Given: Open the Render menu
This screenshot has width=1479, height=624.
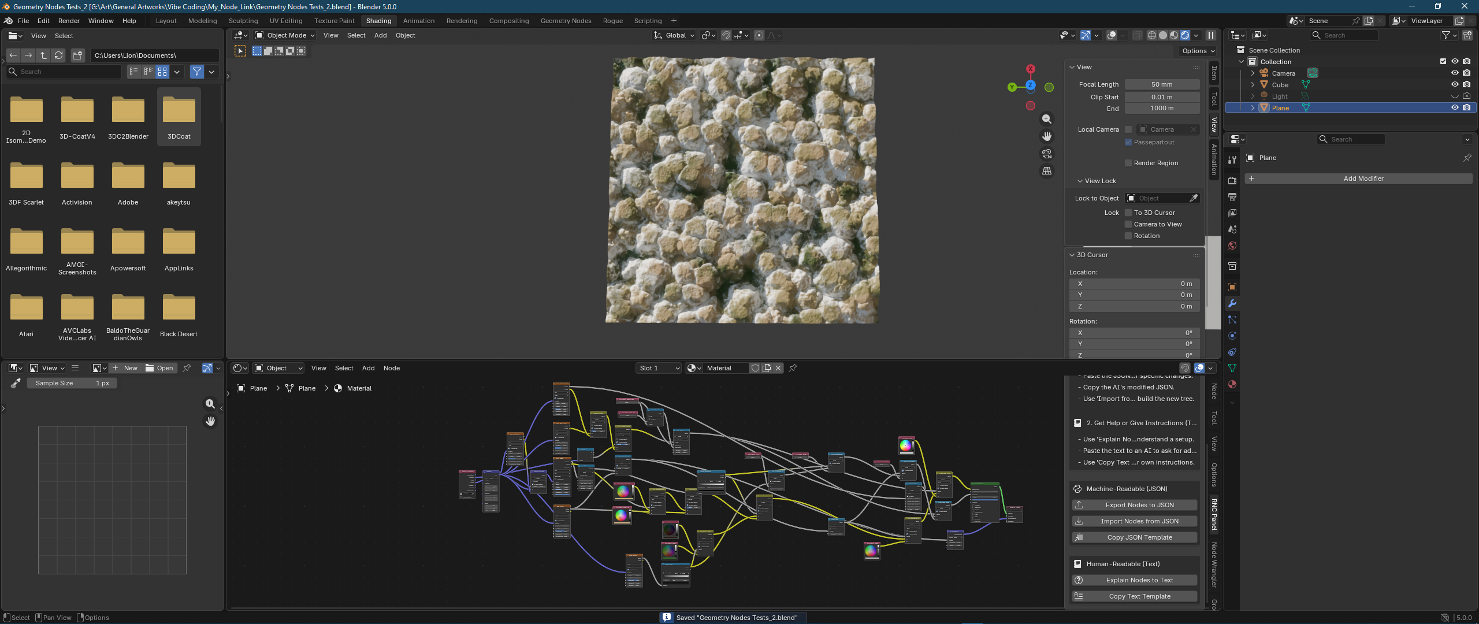Looking at the screenshot, I should pos(69,21).
